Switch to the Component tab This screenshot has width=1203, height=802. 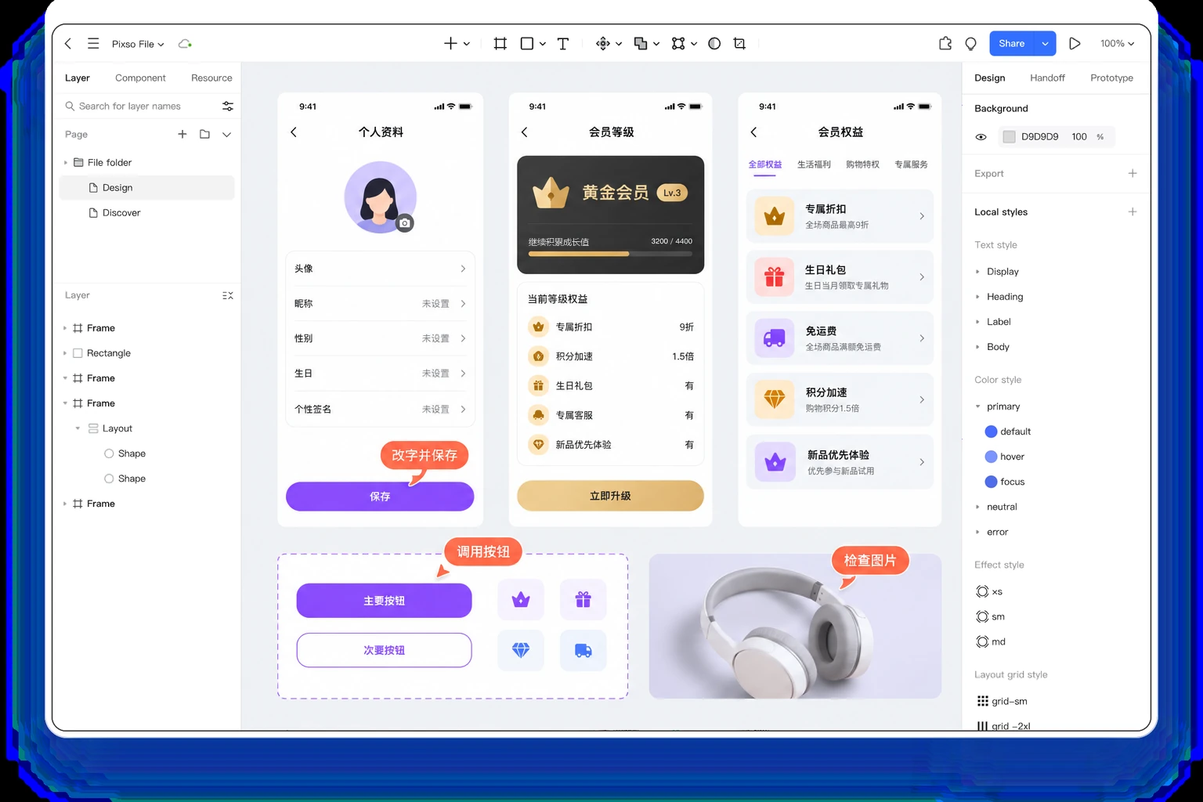140,78
